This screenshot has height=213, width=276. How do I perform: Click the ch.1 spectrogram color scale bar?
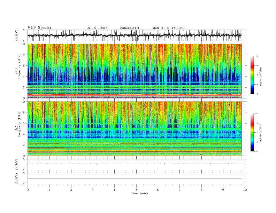tap(252, 75)
